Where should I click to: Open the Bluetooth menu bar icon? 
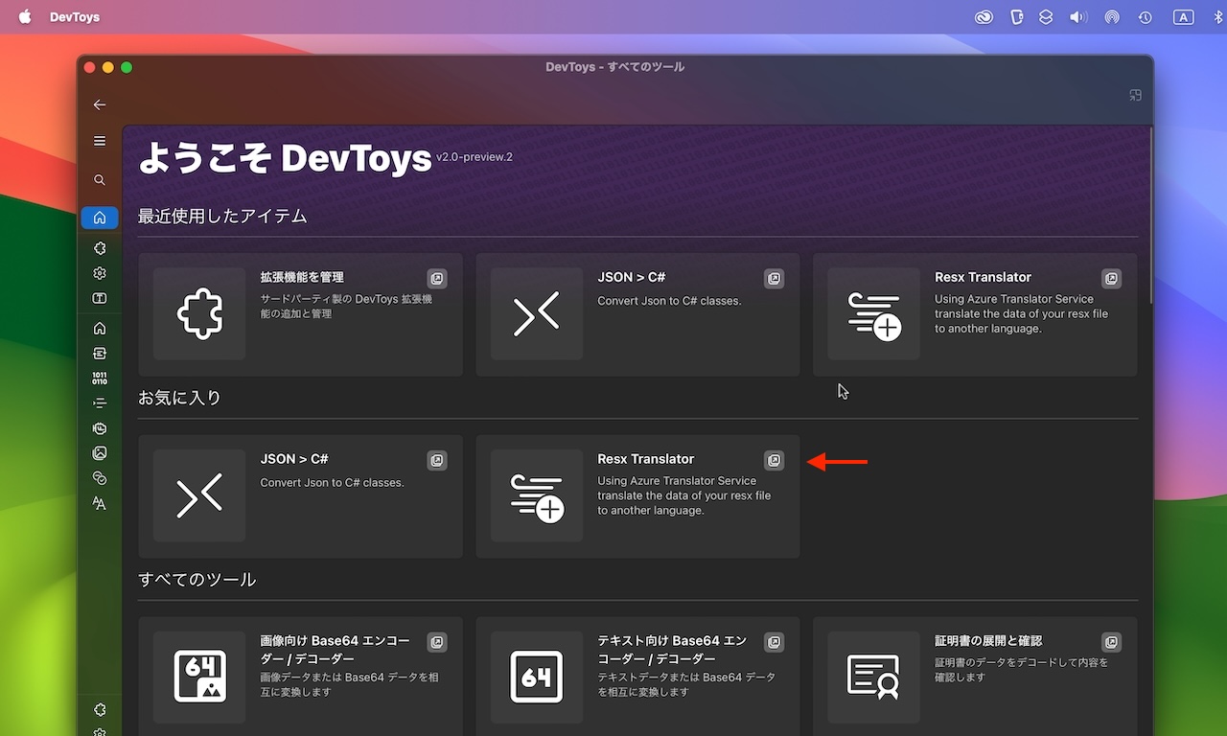click(x=1217, y=17)
